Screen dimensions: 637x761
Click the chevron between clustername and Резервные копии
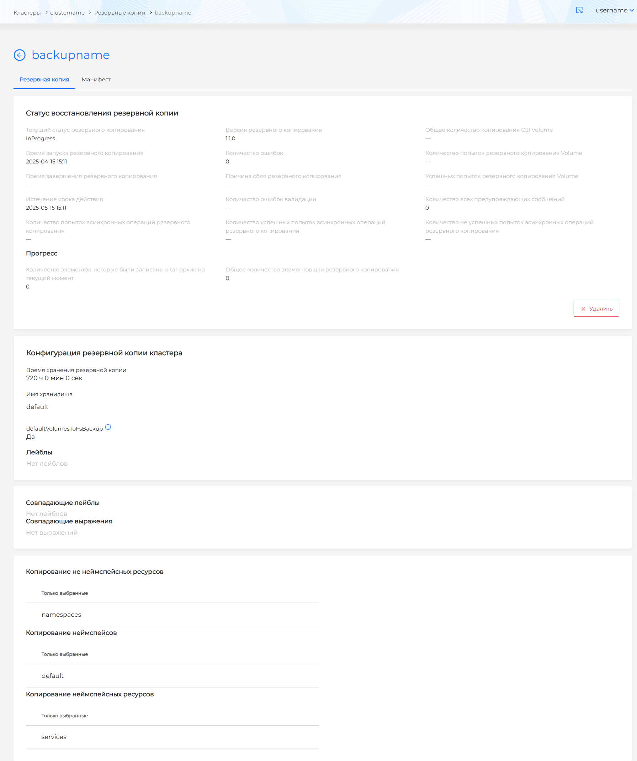click(90, 13)
